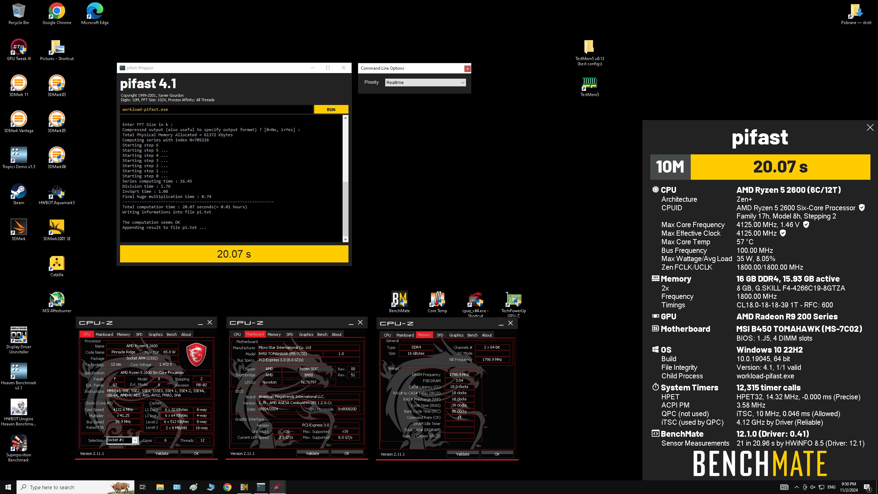Click the taskbar search box
878x494 pixels.
[75, 487]
